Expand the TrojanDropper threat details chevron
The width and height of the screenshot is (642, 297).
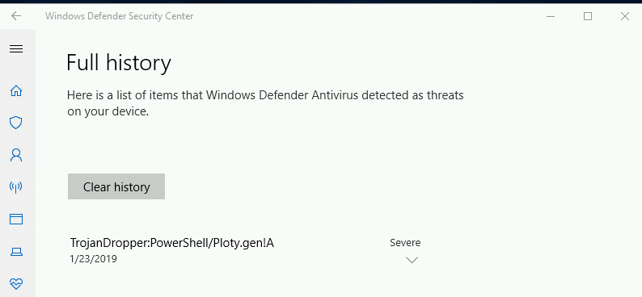(412, 260)
